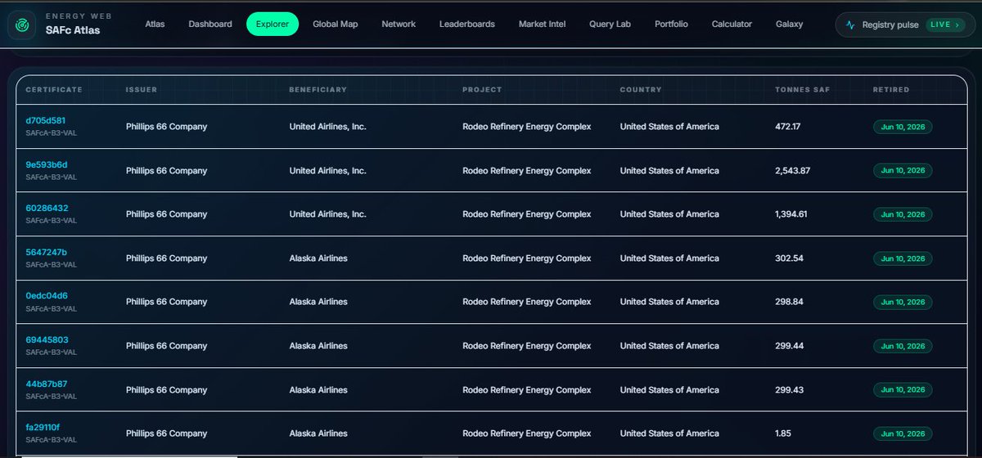
Task: Open certificate d705d581
Action: click(x=46, y=120)
